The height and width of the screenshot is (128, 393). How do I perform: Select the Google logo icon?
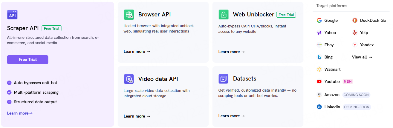(x=319, y=21)
